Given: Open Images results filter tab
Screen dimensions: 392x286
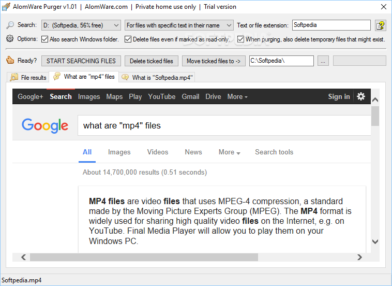Looking at the screenshot, I should click(119, 152).
